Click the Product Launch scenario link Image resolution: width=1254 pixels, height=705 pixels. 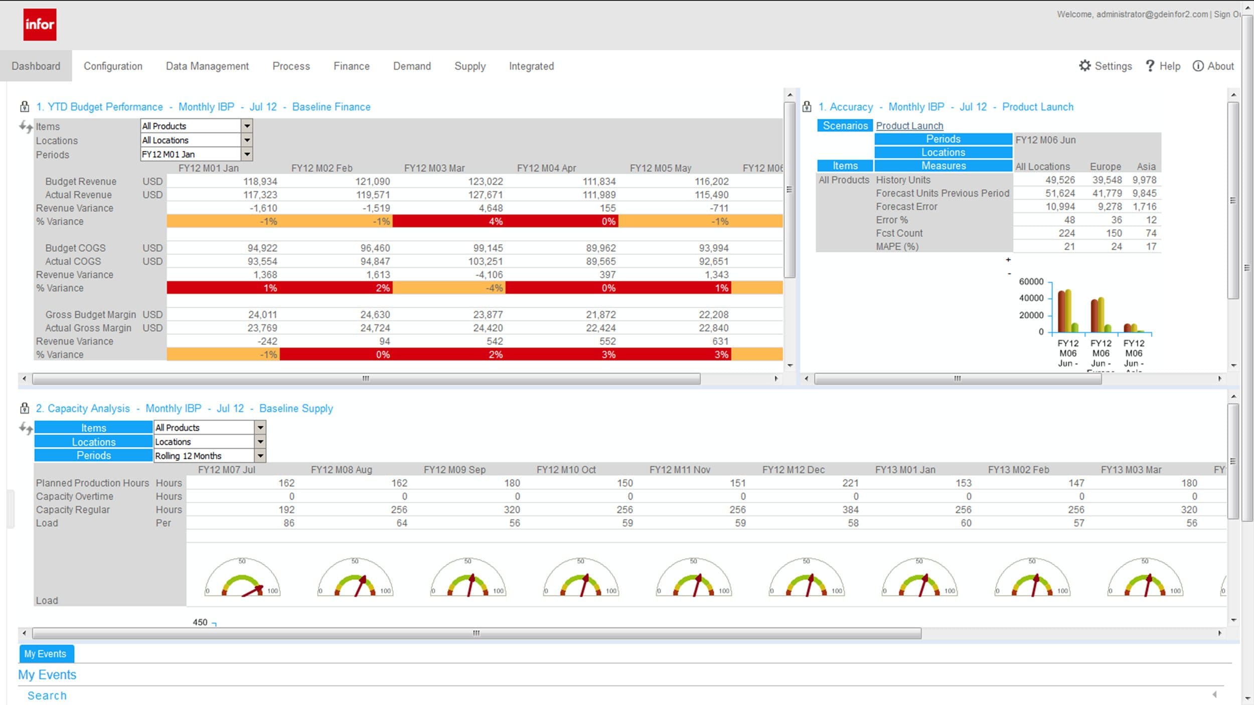[909, 126]
